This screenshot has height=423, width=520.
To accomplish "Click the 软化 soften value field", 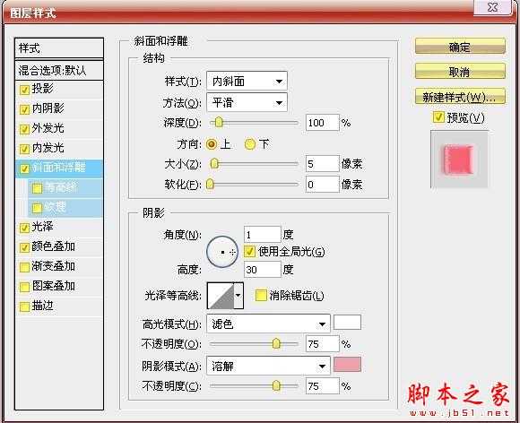I will coord(323,185).
